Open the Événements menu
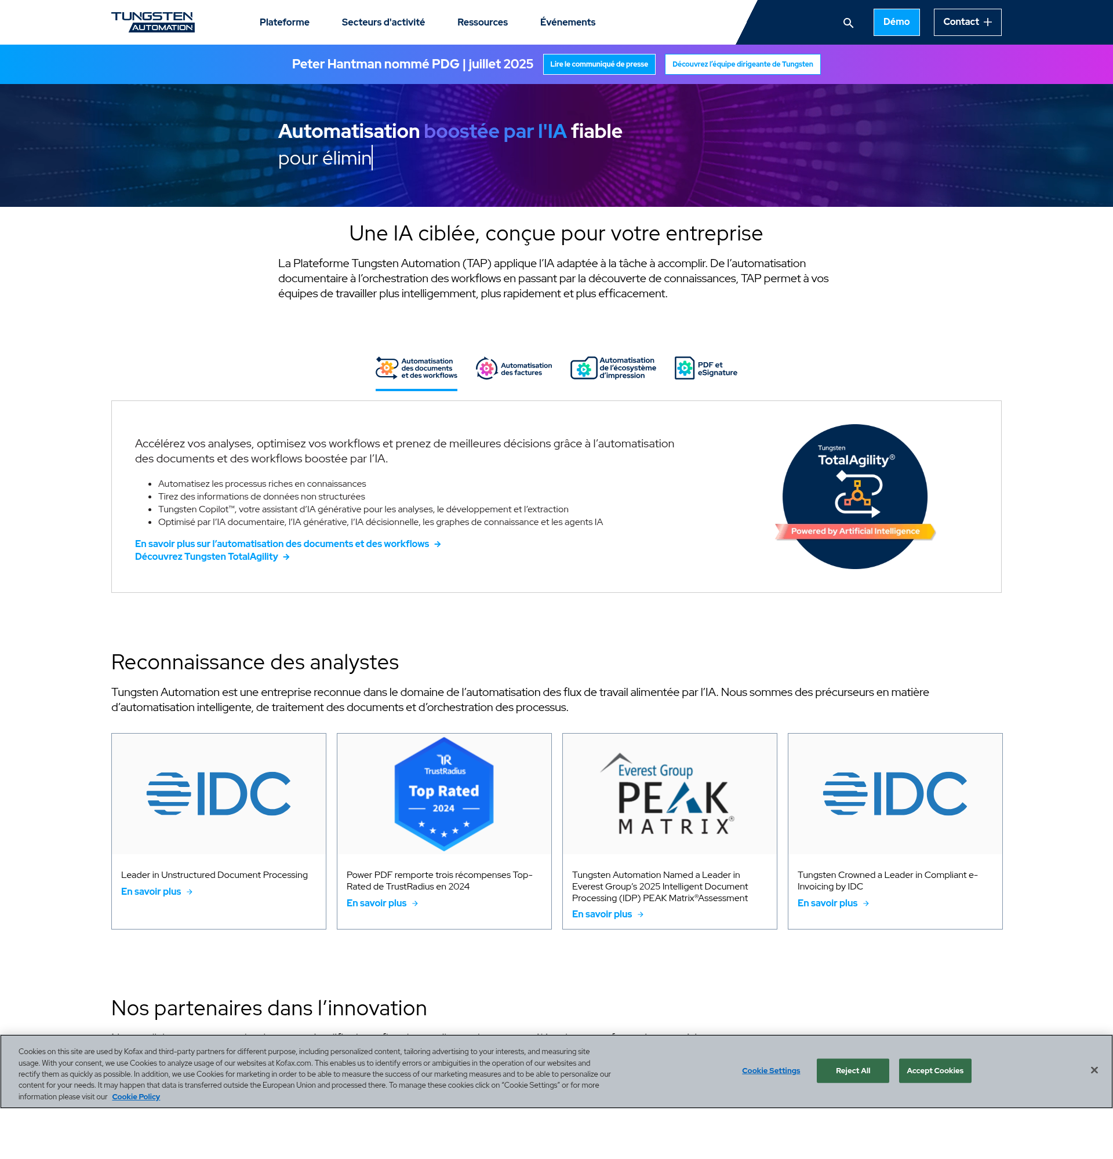 (x=567, y=23)
